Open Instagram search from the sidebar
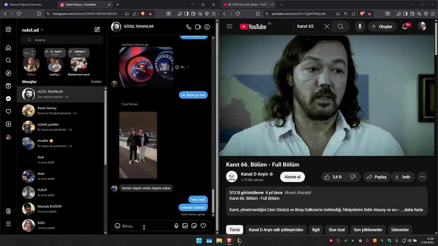The height and width of the screenshot is (246, 438). [x=9, y=60]
